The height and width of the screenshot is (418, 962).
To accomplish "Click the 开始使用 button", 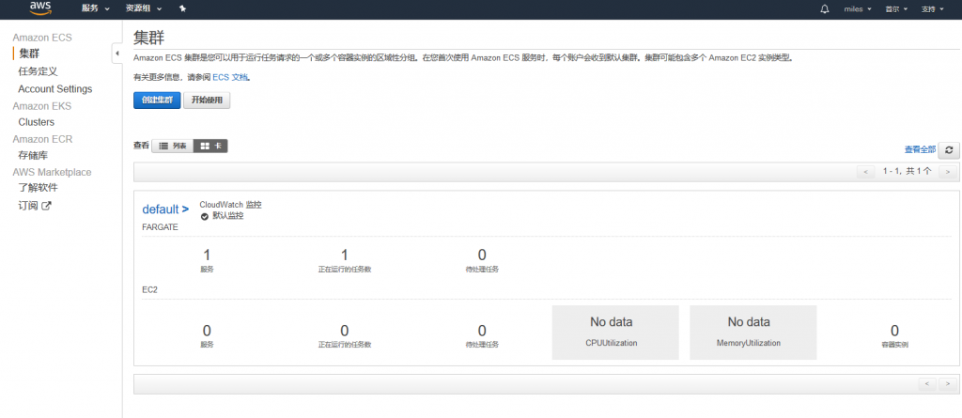I will click(x=207, y=101).
